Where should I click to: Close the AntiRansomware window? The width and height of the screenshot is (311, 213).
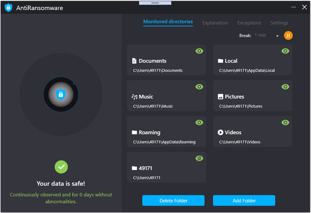coord(304,7)
